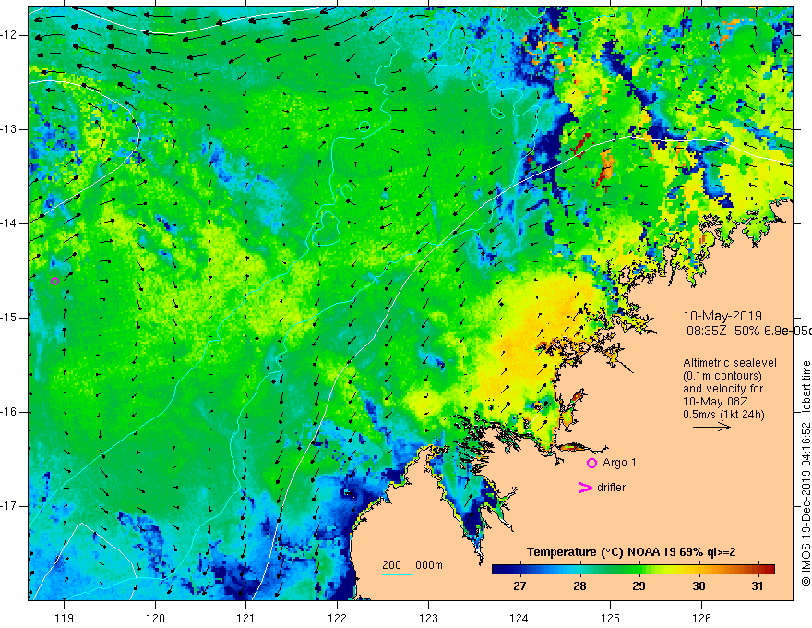Click the '200 1000m' isobath legend text
This screenshot has width=812, height=628.
[412, 565]
